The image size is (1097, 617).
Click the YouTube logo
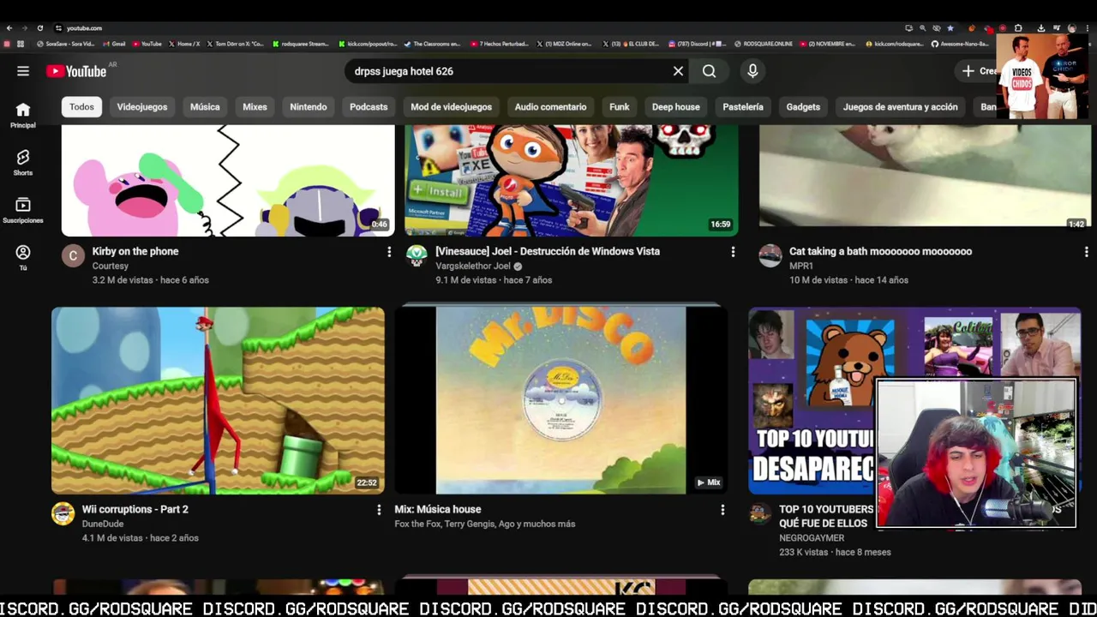pos(76,71)
